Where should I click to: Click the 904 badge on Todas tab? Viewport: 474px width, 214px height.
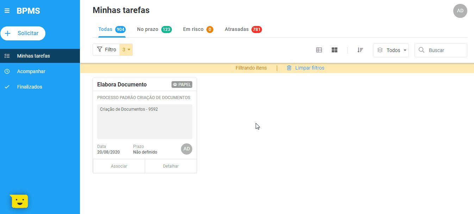(120, 30)
